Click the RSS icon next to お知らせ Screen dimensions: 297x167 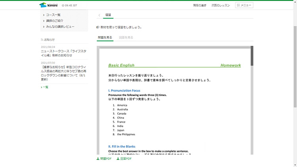(x=42, y=40)
